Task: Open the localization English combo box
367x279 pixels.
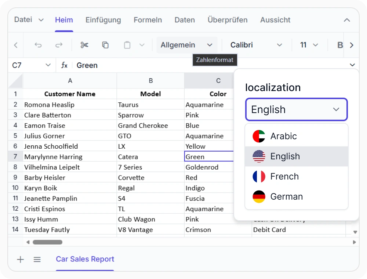Action: (x=296, y=109)
